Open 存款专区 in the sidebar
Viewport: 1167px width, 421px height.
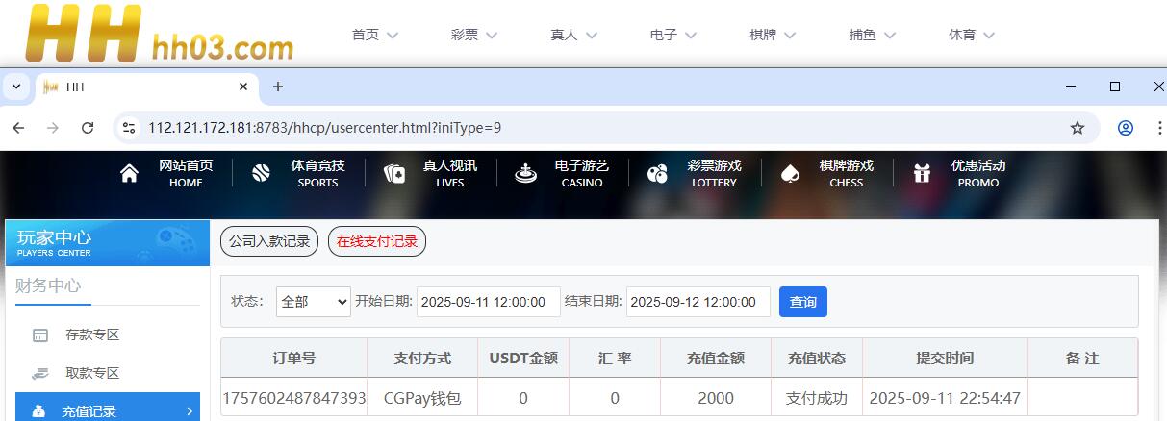[92, 335]
